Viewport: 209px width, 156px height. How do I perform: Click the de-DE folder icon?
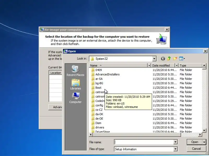pyautogui.click(x=93, y=119)
